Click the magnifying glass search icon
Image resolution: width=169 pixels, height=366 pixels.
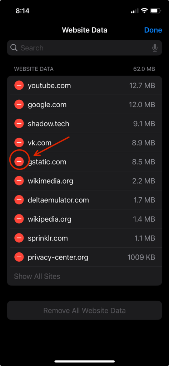pos(14,48)
